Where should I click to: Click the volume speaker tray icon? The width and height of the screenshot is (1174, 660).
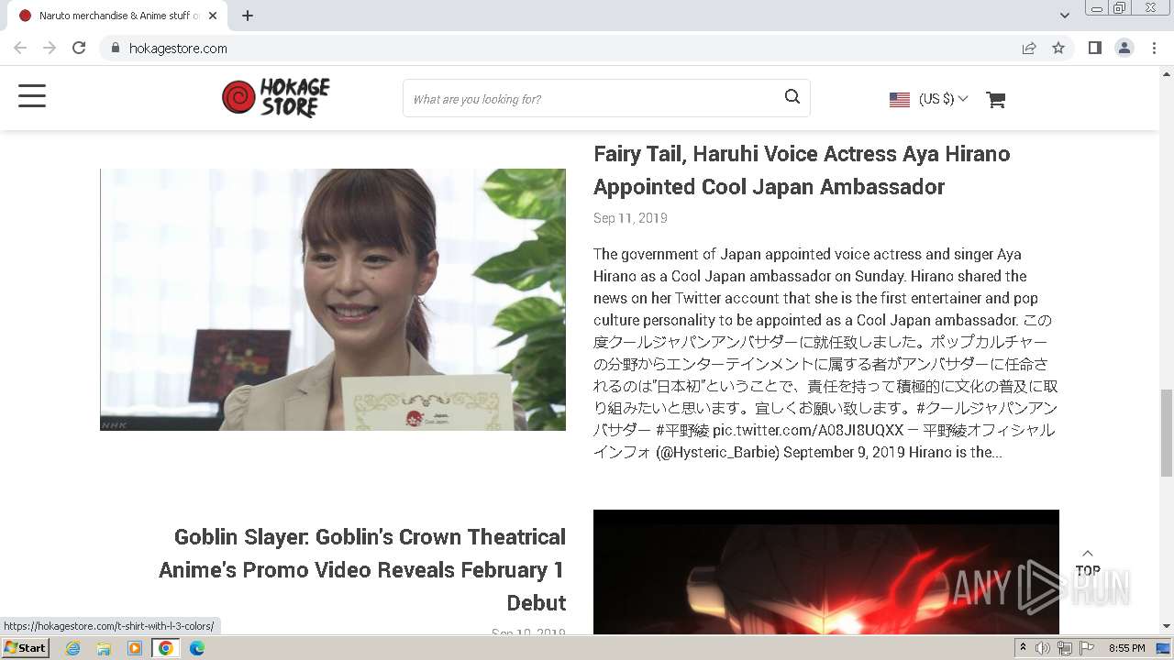(1043, 648)
